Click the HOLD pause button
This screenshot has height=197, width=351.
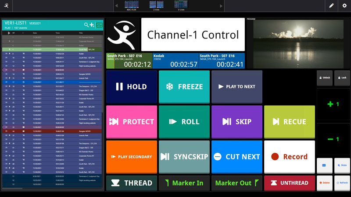131,87
